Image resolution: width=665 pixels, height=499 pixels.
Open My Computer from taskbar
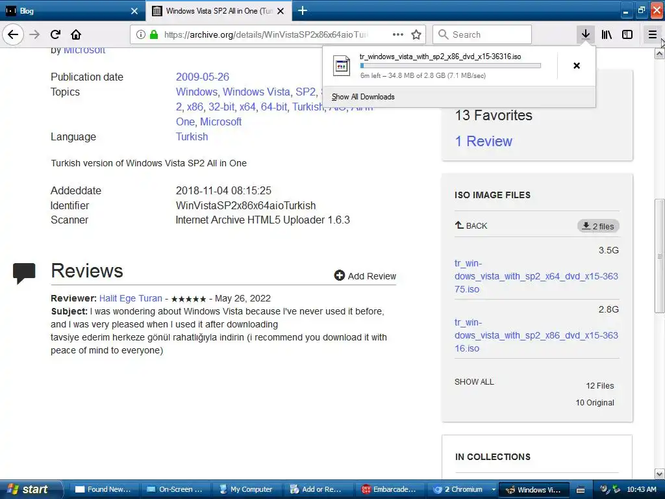(247, 489)
